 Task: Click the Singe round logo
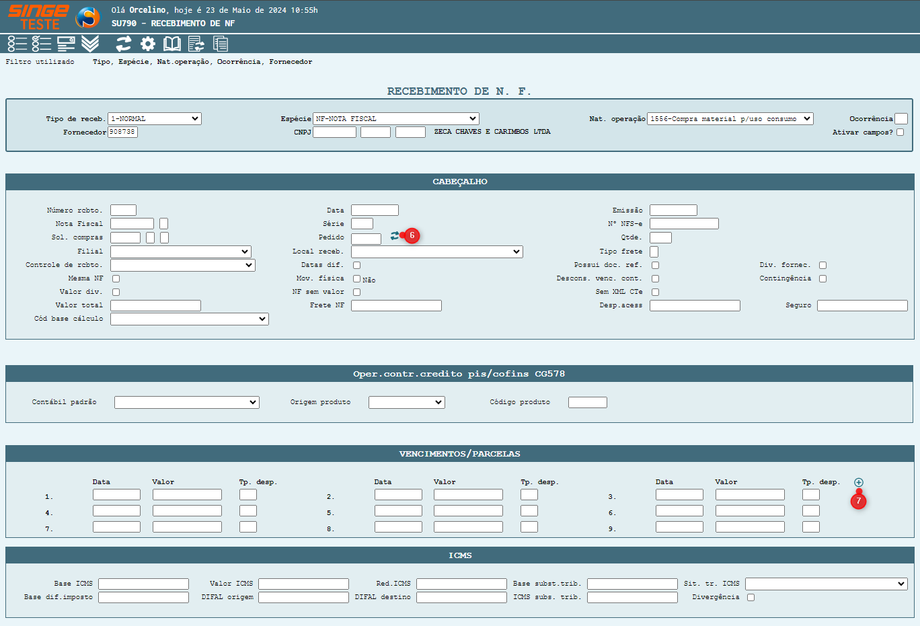click(87, 17)
